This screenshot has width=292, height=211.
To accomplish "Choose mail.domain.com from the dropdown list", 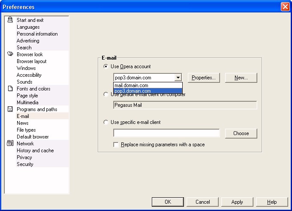I will [148, 85].
